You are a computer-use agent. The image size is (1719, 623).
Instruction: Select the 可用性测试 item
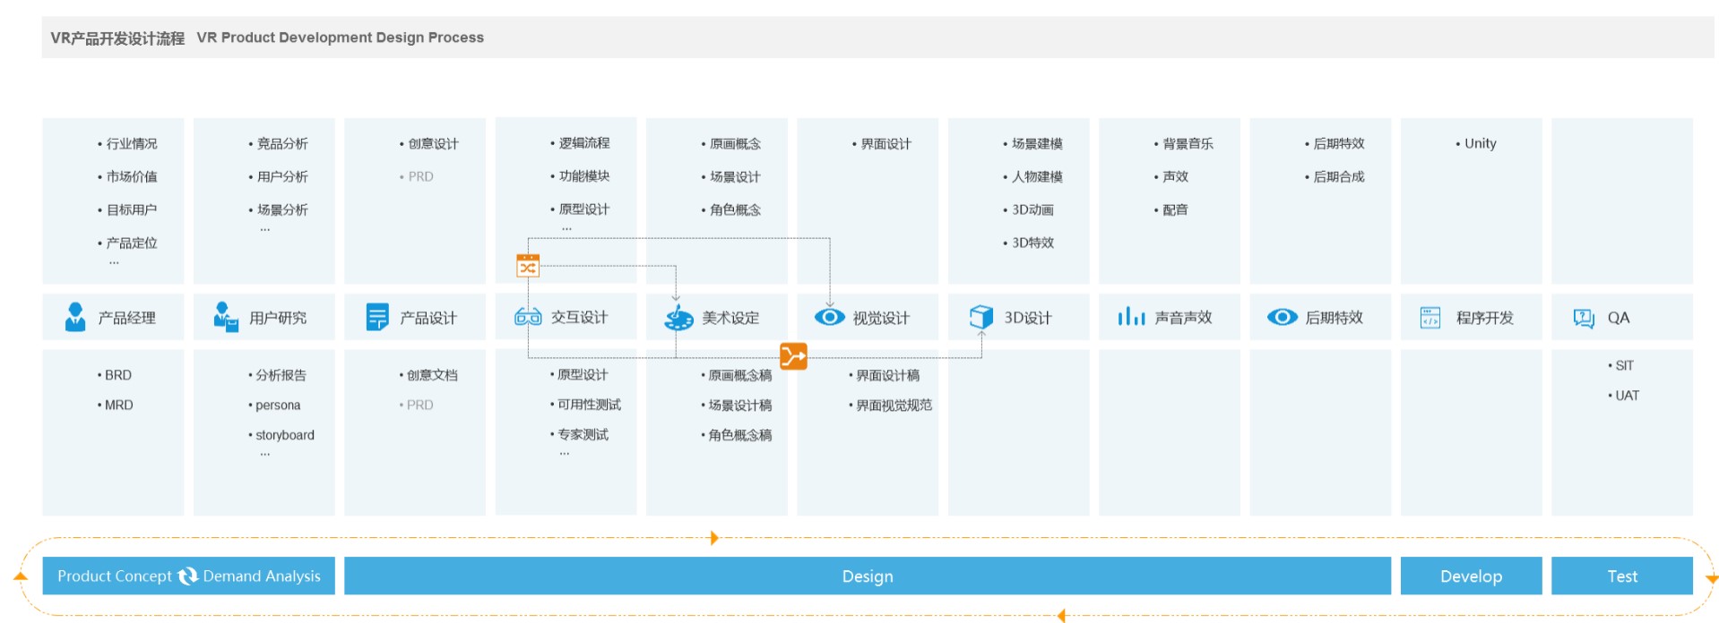click(585, 405)
